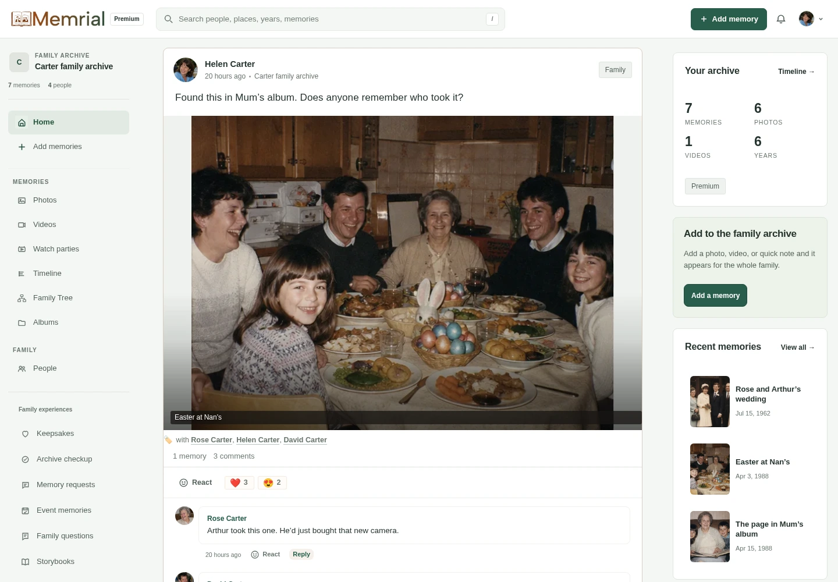The width and height of the screenshot is (838, 582).
Task: Open the Timeline arrow link
Action: tap(796, 72)
